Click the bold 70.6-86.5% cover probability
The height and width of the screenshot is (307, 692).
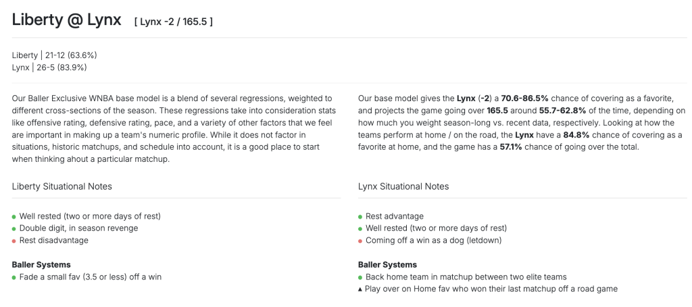pyautogui.click(x=524, y=99)
